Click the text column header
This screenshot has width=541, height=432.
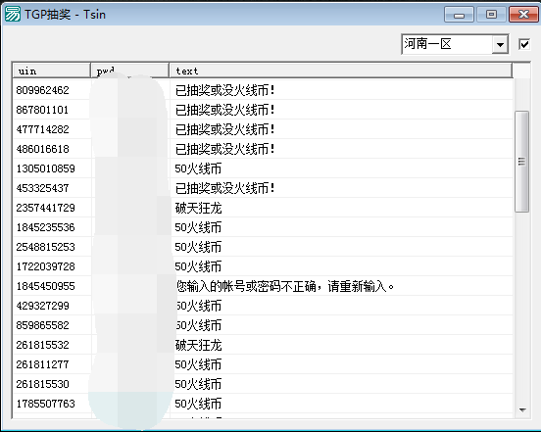340,71
